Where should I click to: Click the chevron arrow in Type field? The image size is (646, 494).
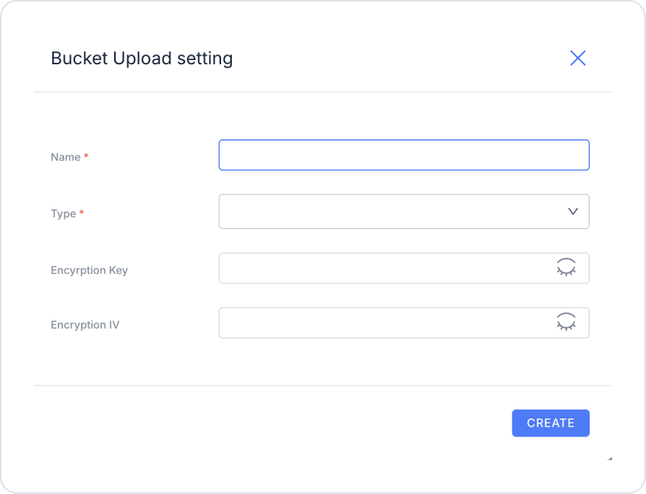tap(573, 211)
